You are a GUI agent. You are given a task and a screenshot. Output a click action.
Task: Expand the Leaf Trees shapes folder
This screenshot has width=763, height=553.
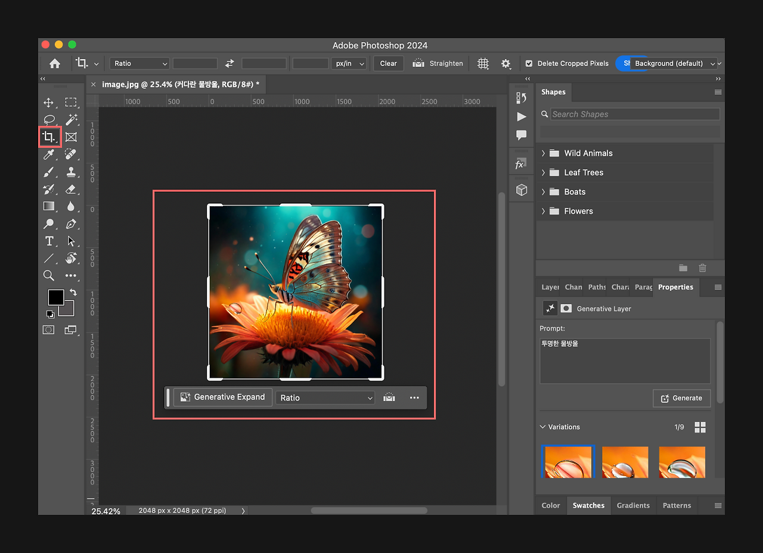(x=543, y=172)
